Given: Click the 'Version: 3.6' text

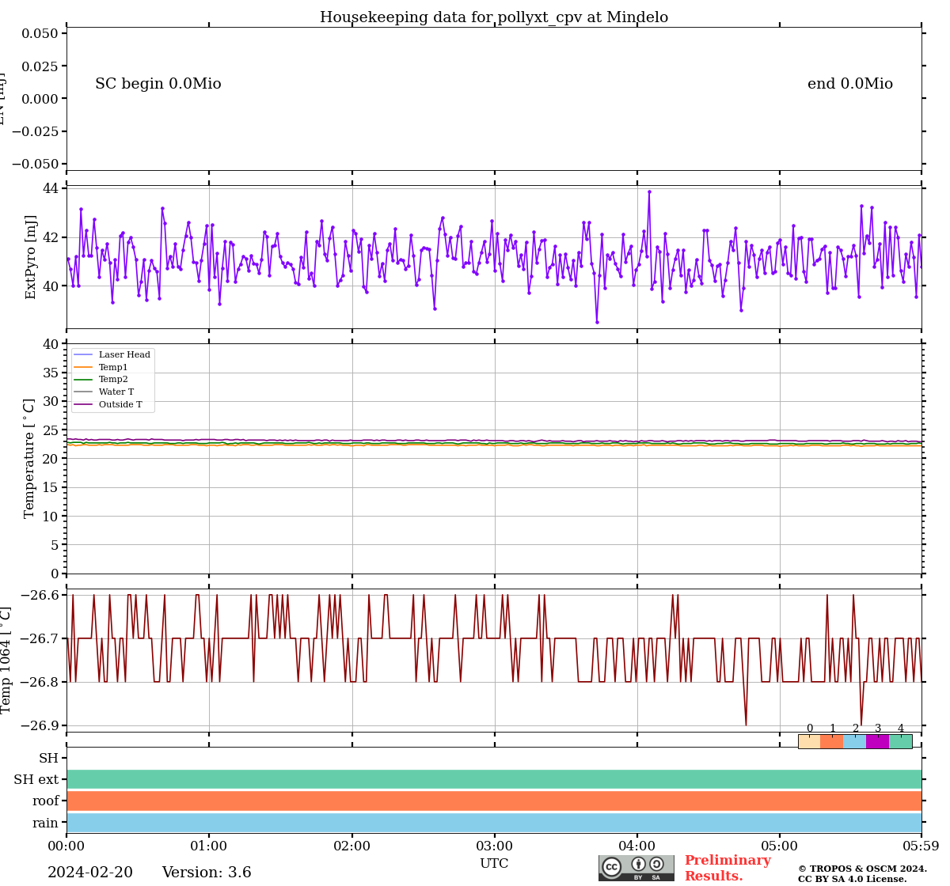Looking at the screenshot, I should [x=207, y=873].
